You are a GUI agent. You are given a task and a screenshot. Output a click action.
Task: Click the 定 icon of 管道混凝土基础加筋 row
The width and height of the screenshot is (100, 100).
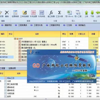20,45
